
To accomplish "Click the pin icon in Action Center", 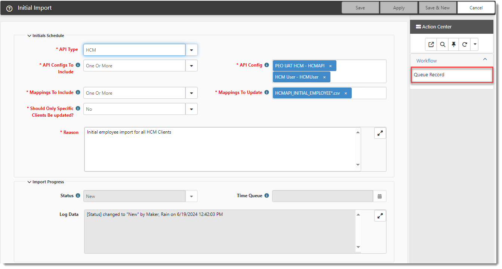I will 453,45.
